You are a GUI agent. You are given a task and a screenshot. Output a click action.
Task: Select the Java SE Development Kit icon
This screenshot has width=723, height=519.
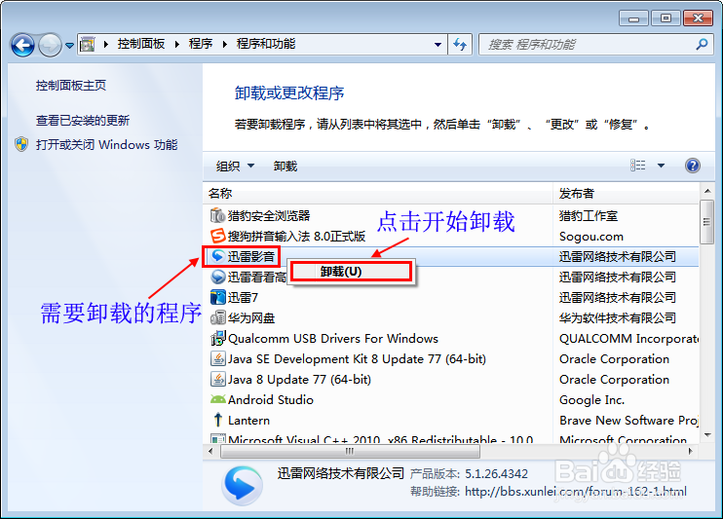click(217, 358)
